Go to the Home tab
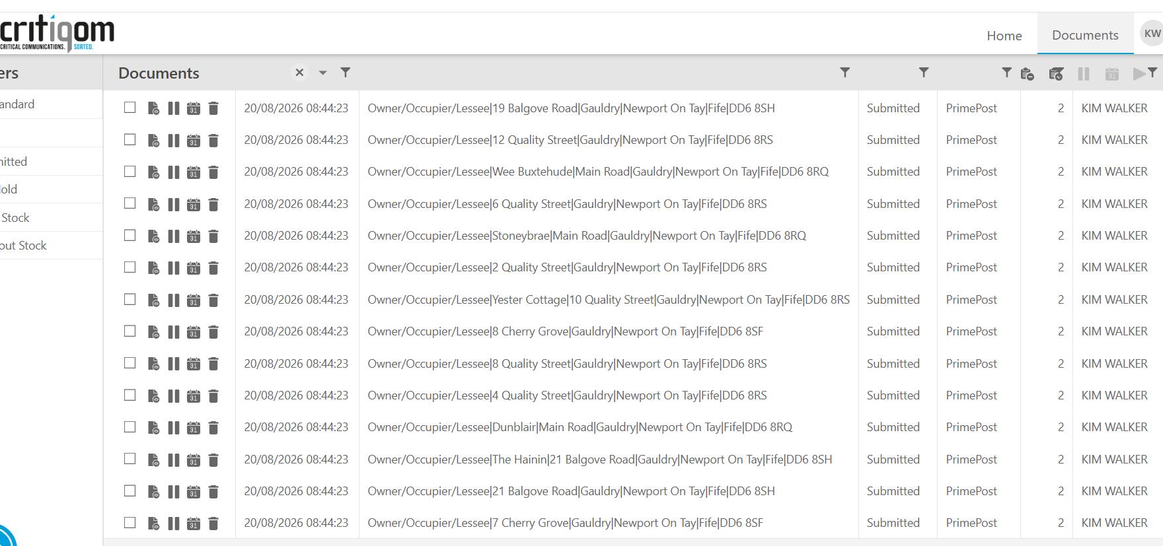 (x=1004, y=36)
